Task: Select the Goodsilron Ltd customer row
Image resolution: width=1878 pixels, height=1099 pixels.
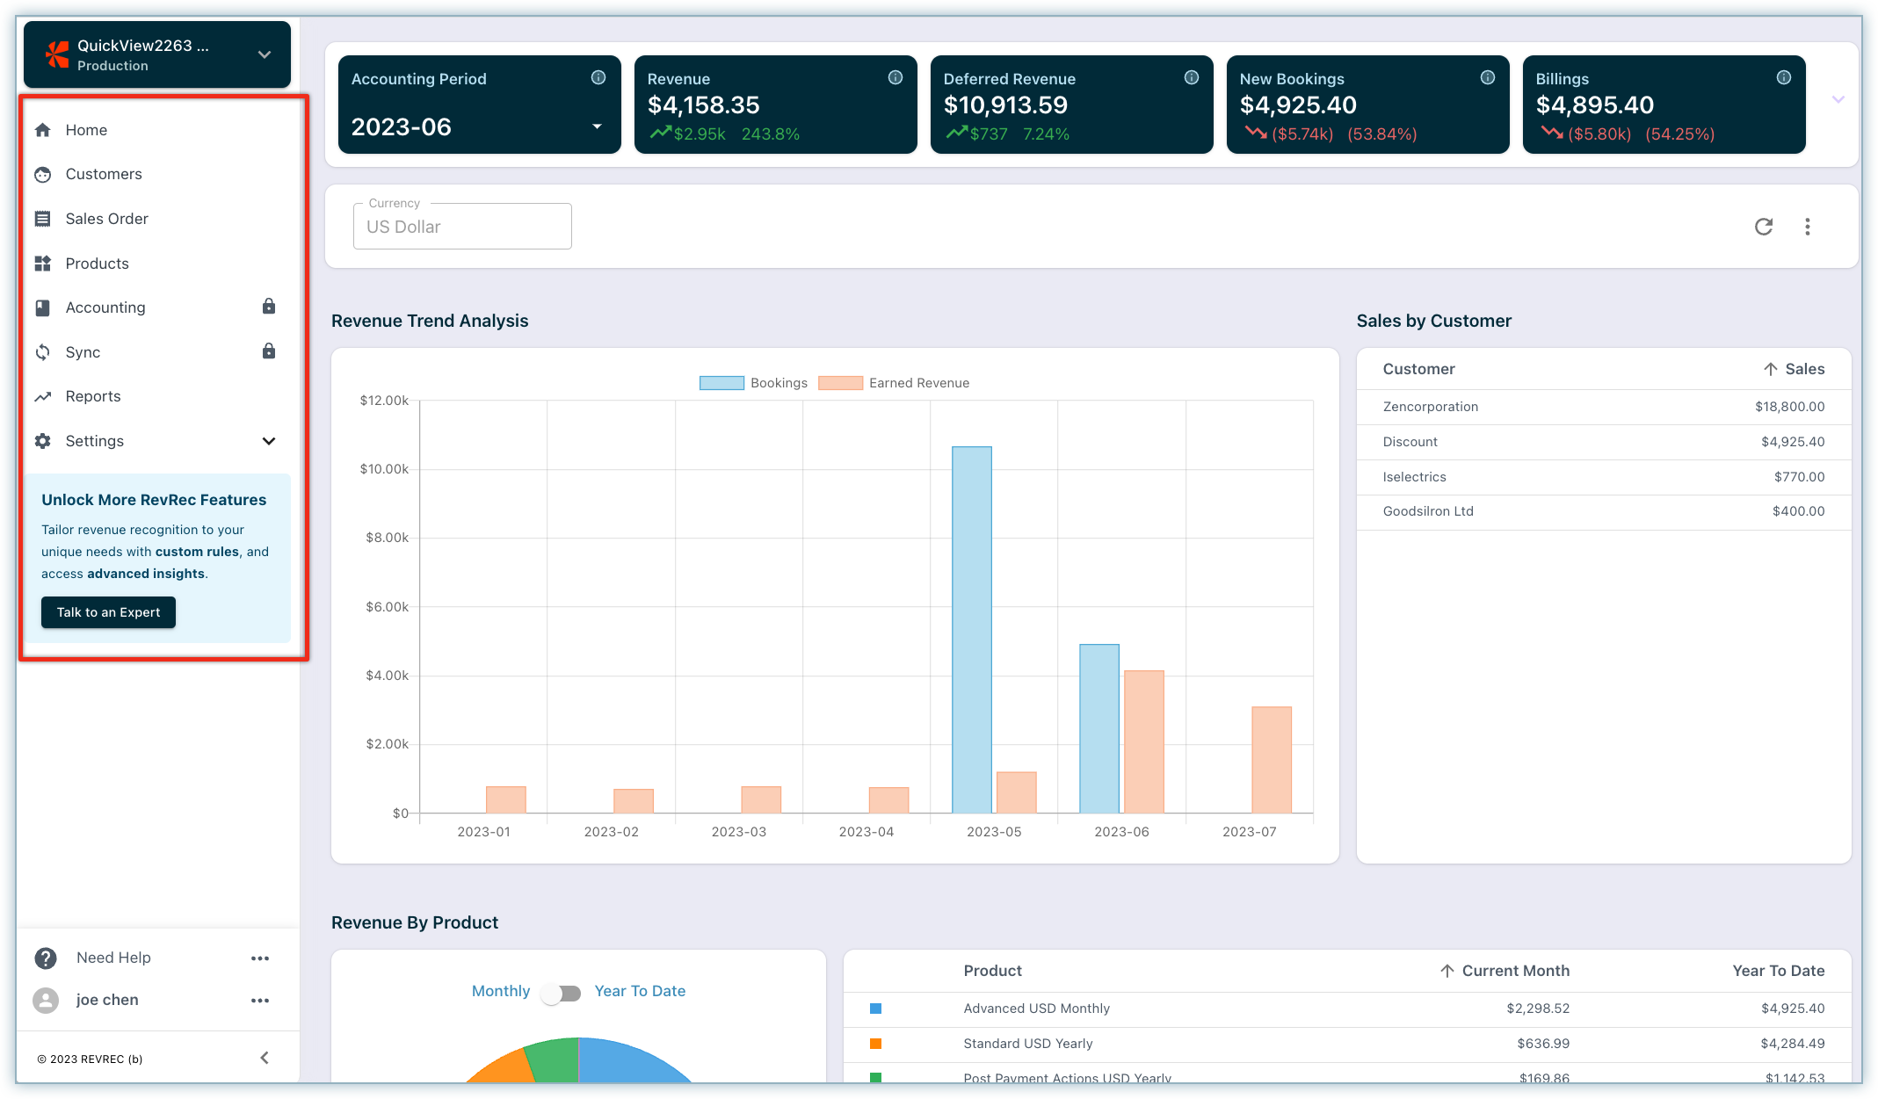Action: [1603, 511]
